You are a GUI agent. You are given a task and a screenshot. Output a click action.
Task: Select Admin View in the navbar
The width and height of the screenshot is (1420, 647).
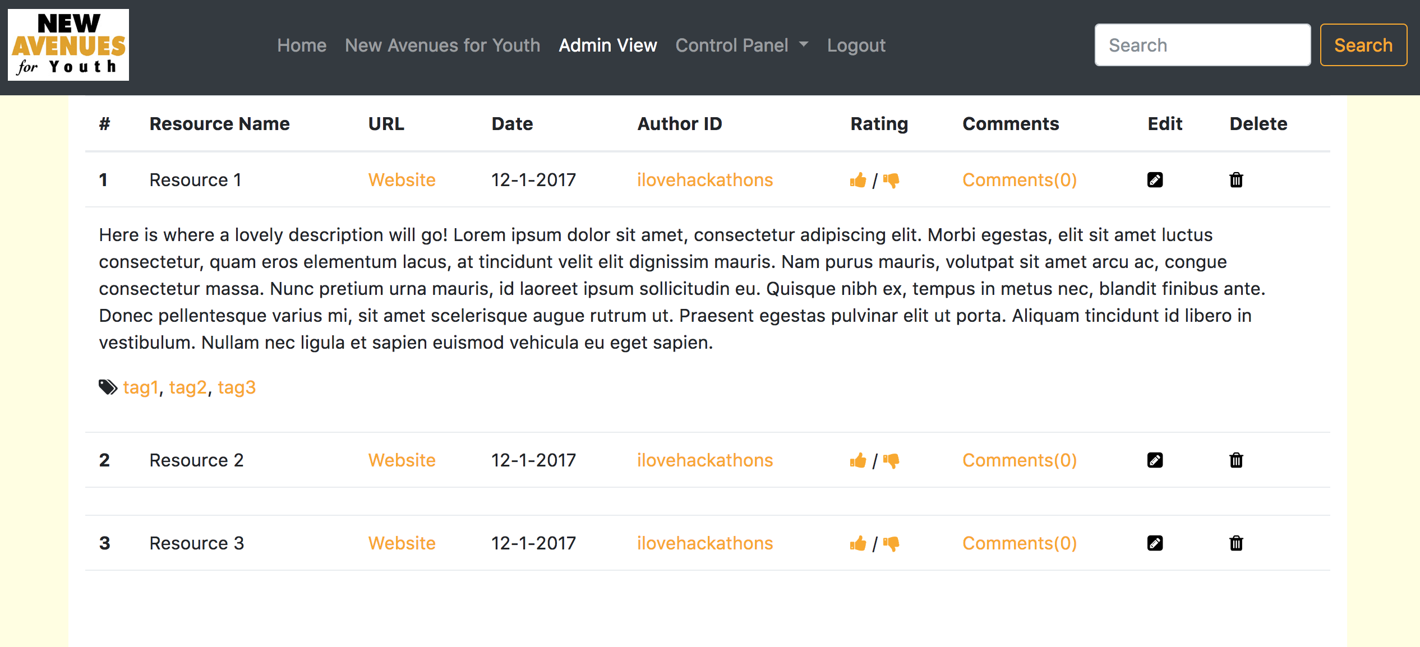click(x=608, y=45)
